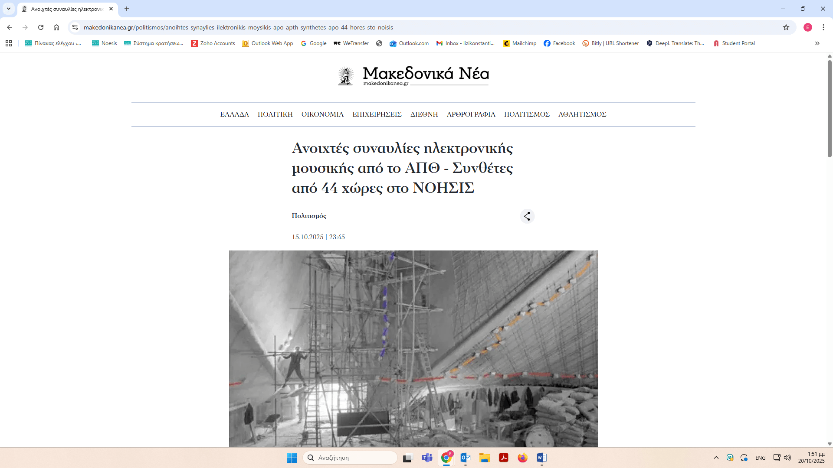Viewport: 833px width, 468px height.
Task: Open the Chrome apps grid icon
Action: 9,43
